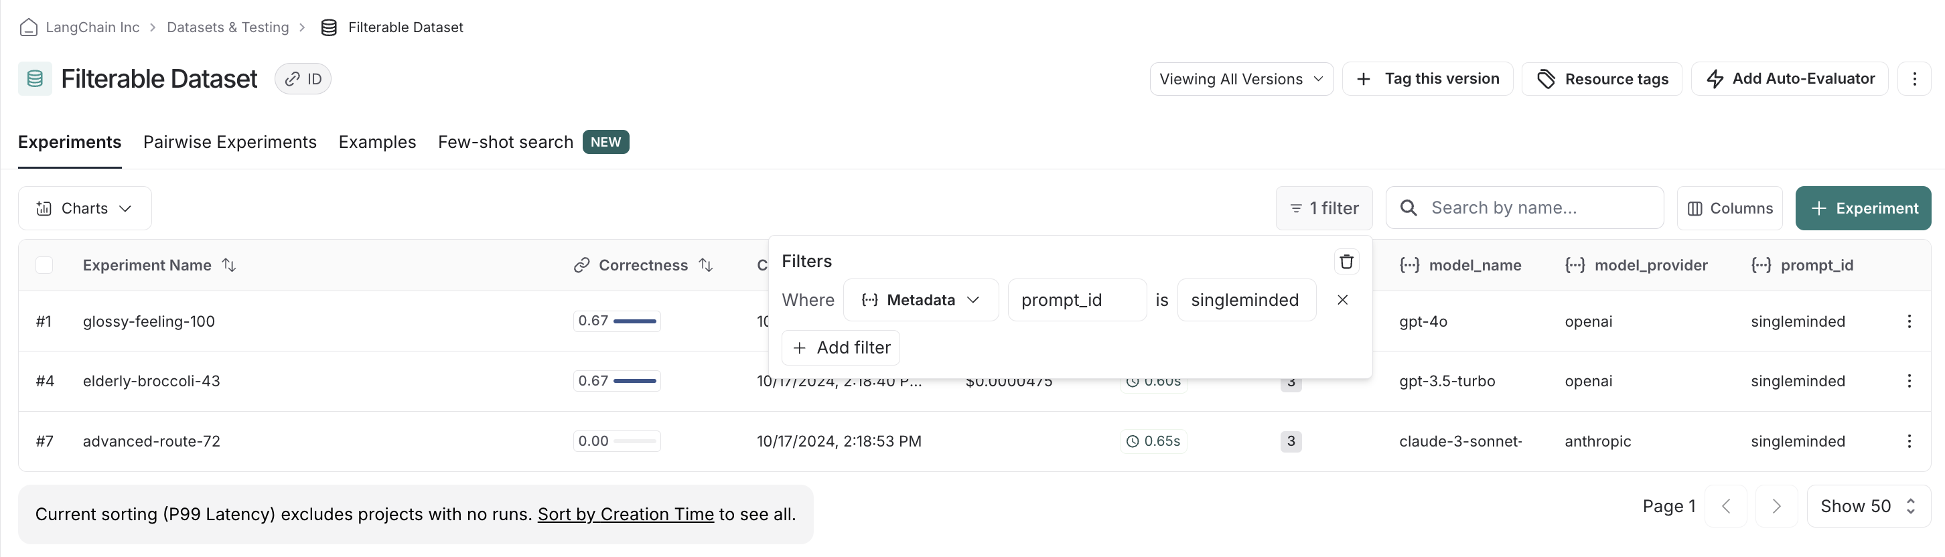
Task: Open row actions for advanced-route-72
Action: 1909,442
